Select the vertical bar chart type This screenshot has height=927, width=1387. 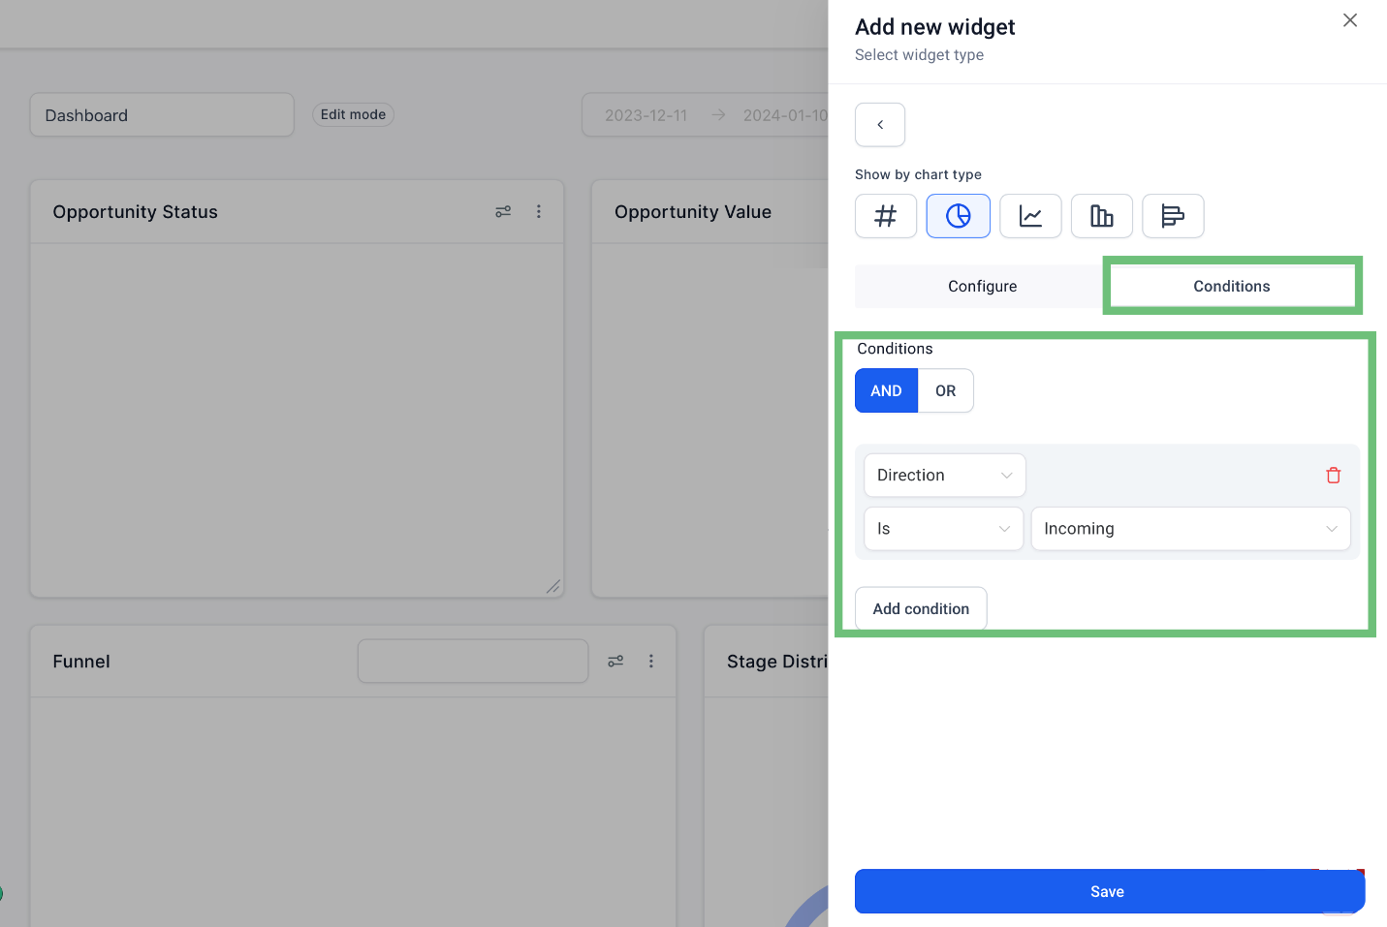pos(1102,216)
